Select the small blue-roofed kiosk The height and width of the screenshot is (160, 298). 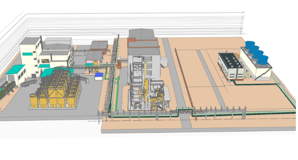(x=99, y=76)
